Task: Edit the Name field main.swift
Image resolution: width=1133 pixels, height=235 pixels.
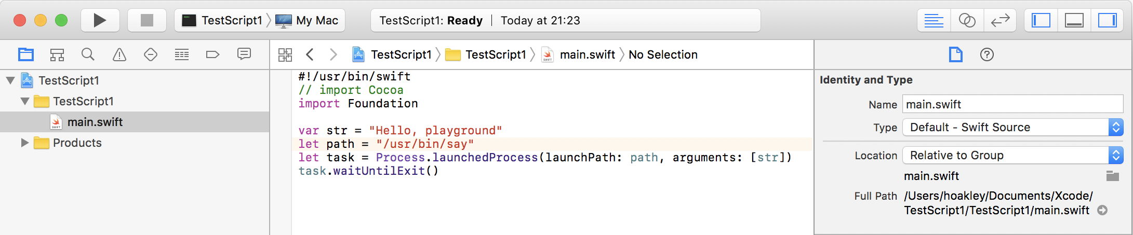Action: pos(1013,104)
